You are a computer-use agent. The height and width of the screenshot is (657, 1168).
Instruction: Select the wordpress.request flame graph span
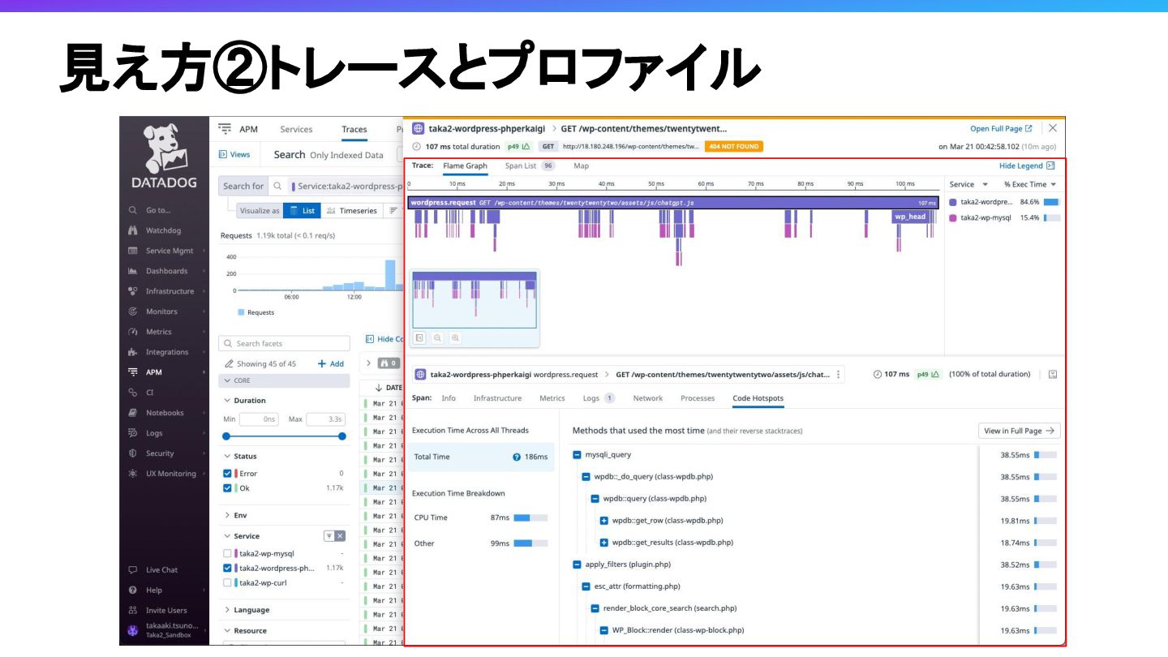pyautogui.click(x=674, y=203)
